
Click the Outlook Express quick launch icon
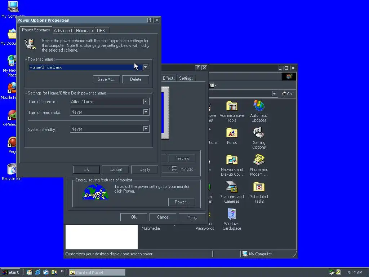(46, 272)
